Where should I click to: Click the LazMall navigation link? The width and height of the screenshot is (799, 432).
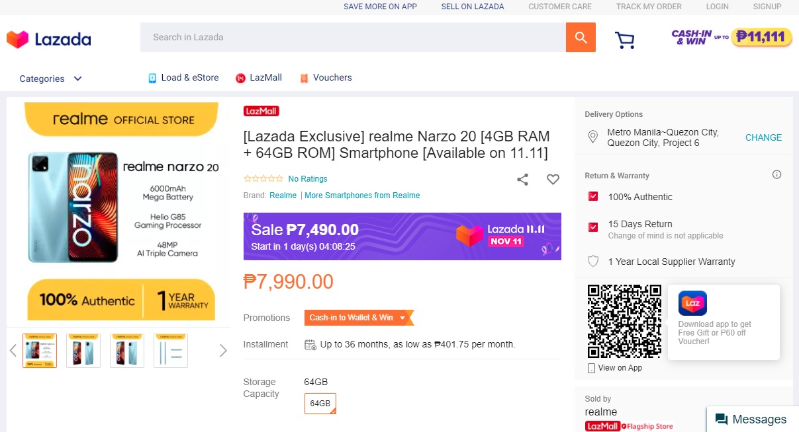[x=265, y=78]
